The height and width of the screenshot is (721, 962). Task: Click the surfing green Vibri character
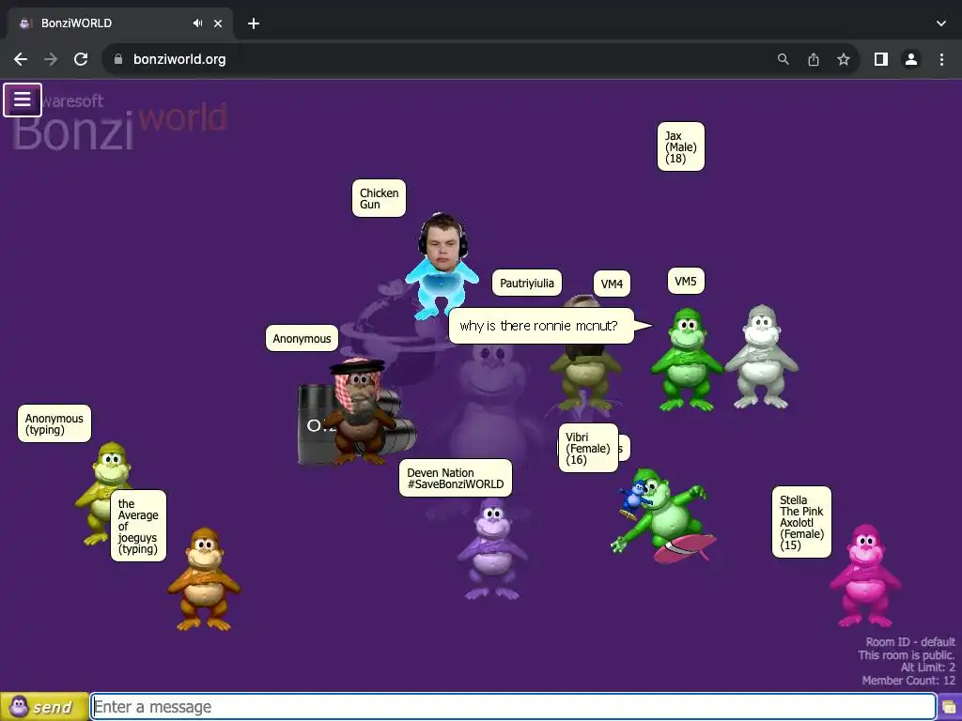click(664, 516)
